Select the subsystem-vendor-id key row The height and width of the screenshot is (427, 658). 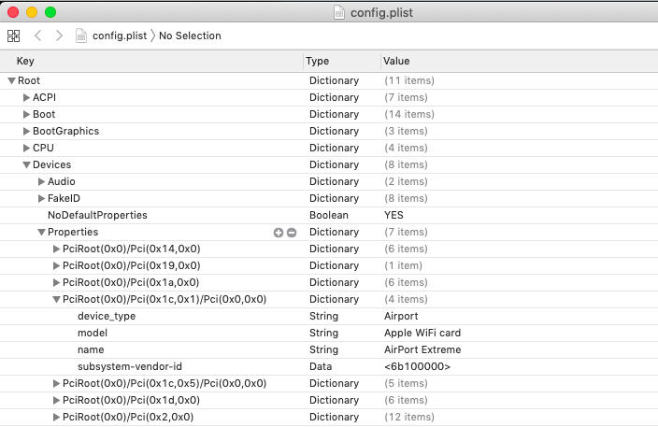(130, 366)
